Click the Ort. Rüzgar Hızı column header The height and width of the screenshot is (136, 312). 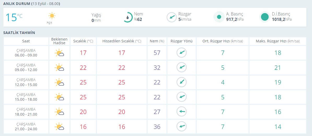[x=222, y=41]
